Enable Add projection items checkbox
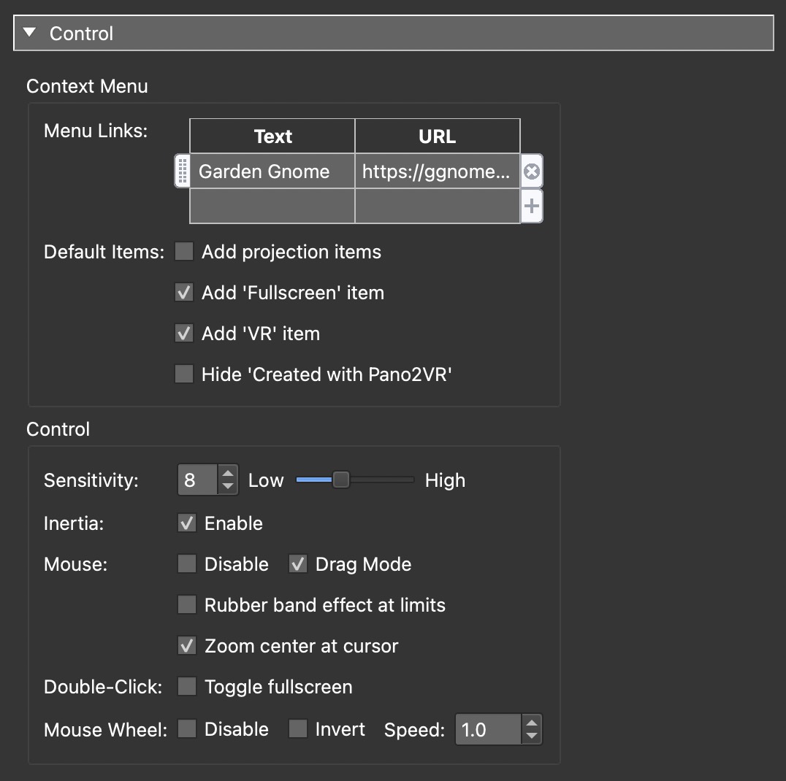 click(184, 252)
